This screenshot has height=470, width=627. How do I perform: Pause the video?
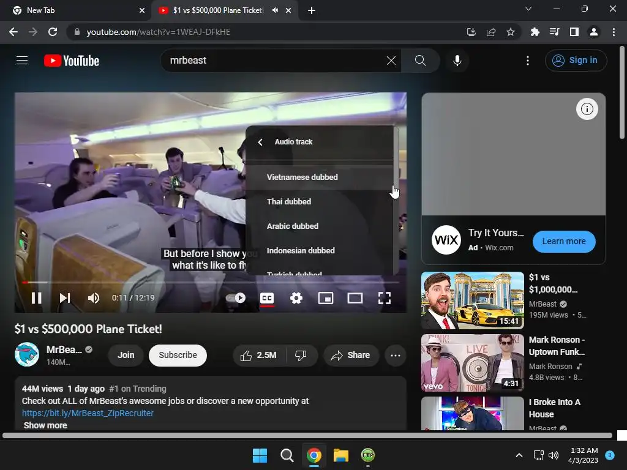tap(36, 298)
